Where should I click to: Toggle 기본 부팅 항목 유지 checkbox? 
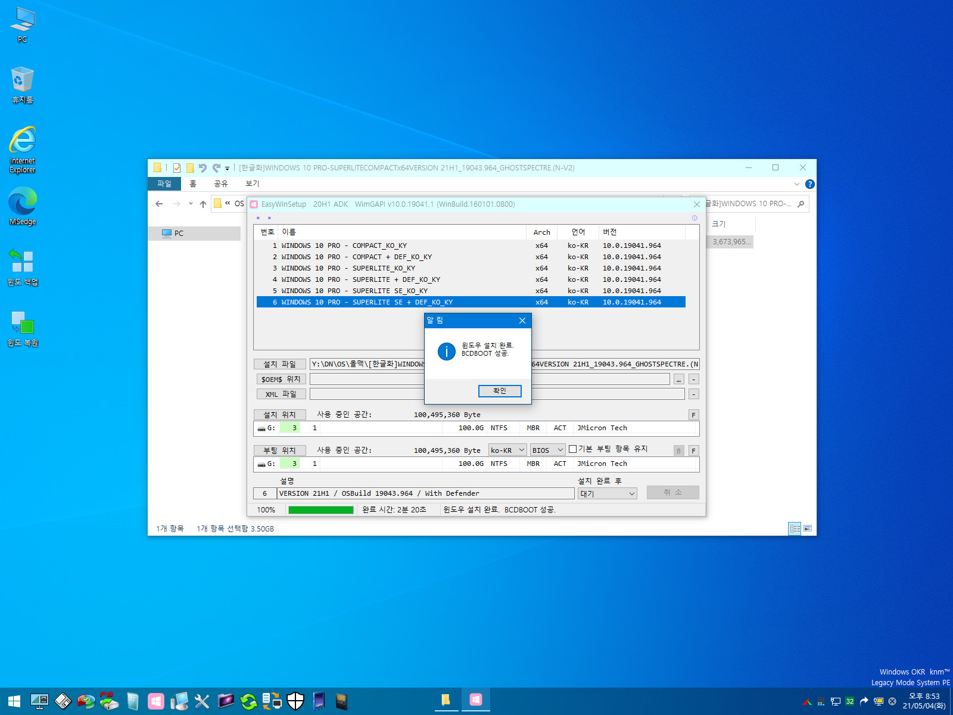[572, 449]
